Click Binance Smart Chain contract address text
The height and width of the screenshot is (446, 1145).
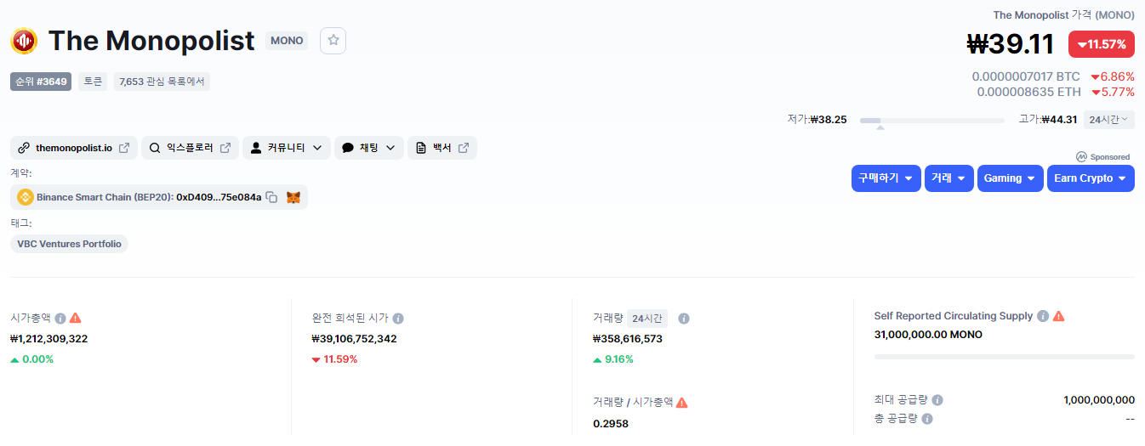(149, 197)
